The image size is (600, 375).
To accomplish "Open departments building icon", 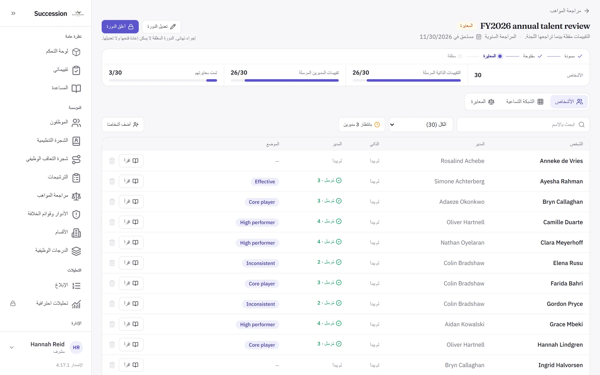I will pos(76,232).
